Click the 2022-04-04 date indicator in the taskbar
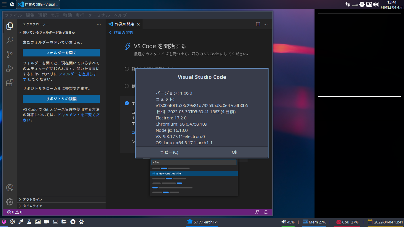404x227 pixels. click(x=385, y=222)
